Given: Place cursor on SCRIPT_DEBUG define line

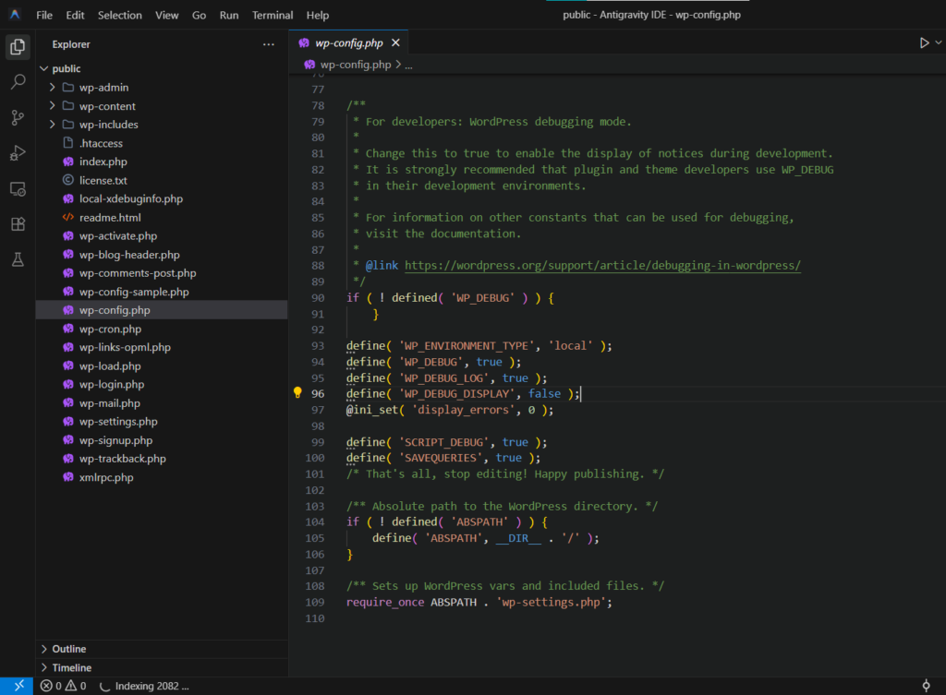Looking at the screenshot, I should 447,442.
